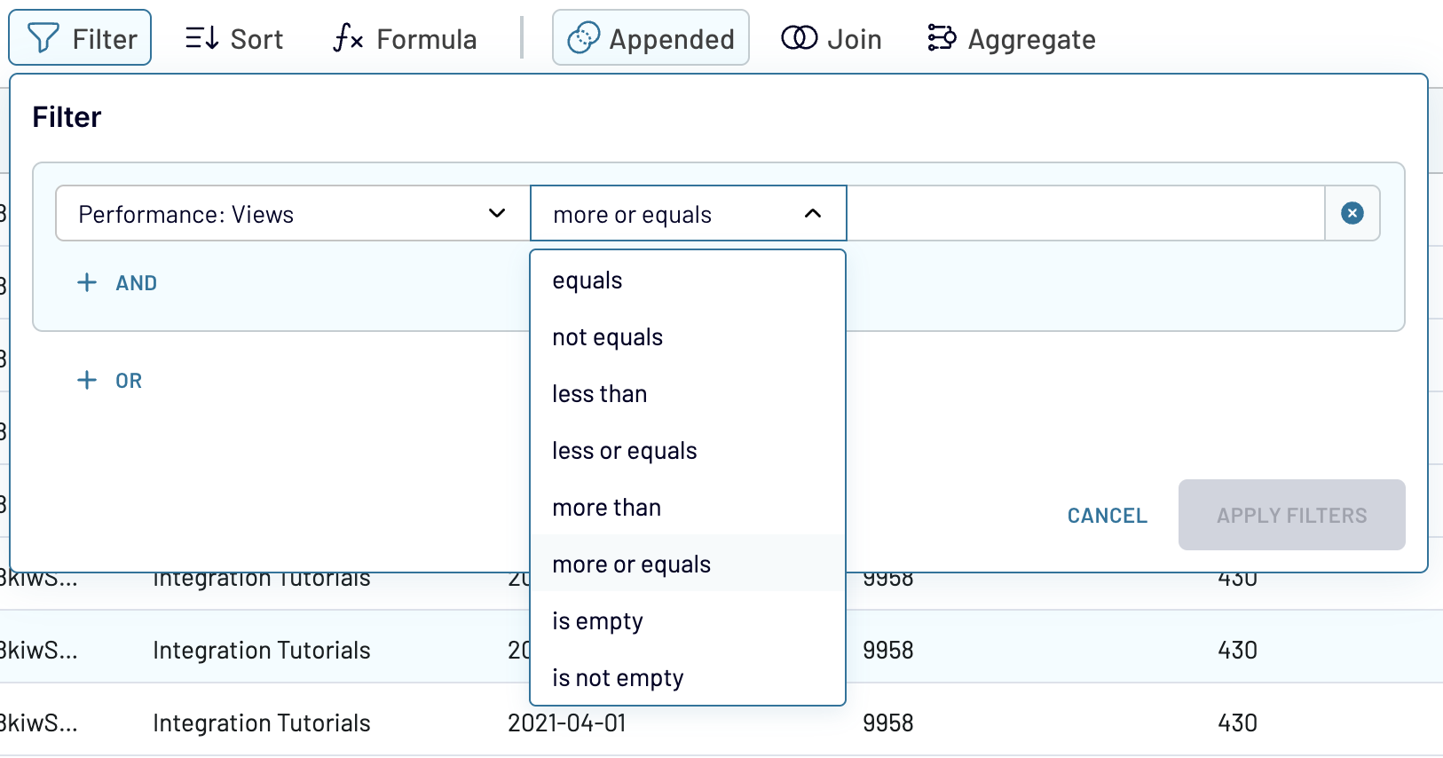Select the is not empty option
The image size is (1443, 758).
pos(618,678)
